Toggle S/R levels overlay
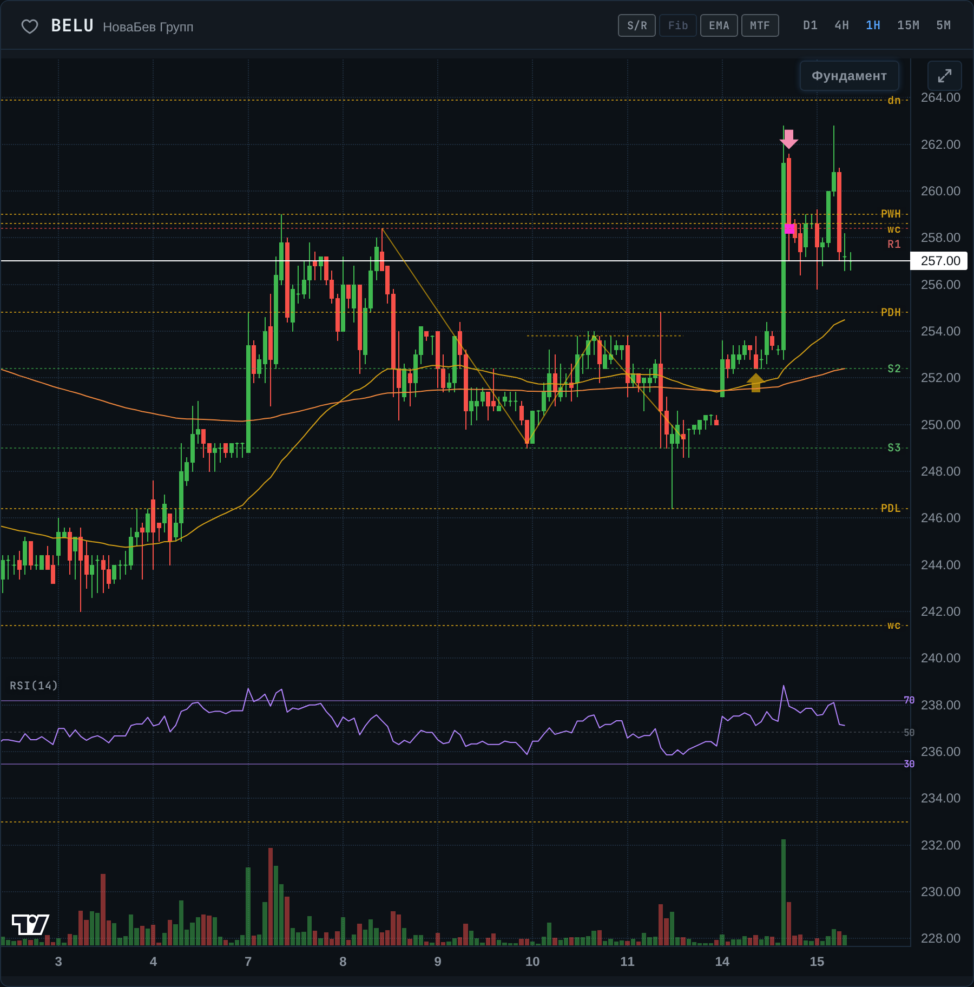 637,25
